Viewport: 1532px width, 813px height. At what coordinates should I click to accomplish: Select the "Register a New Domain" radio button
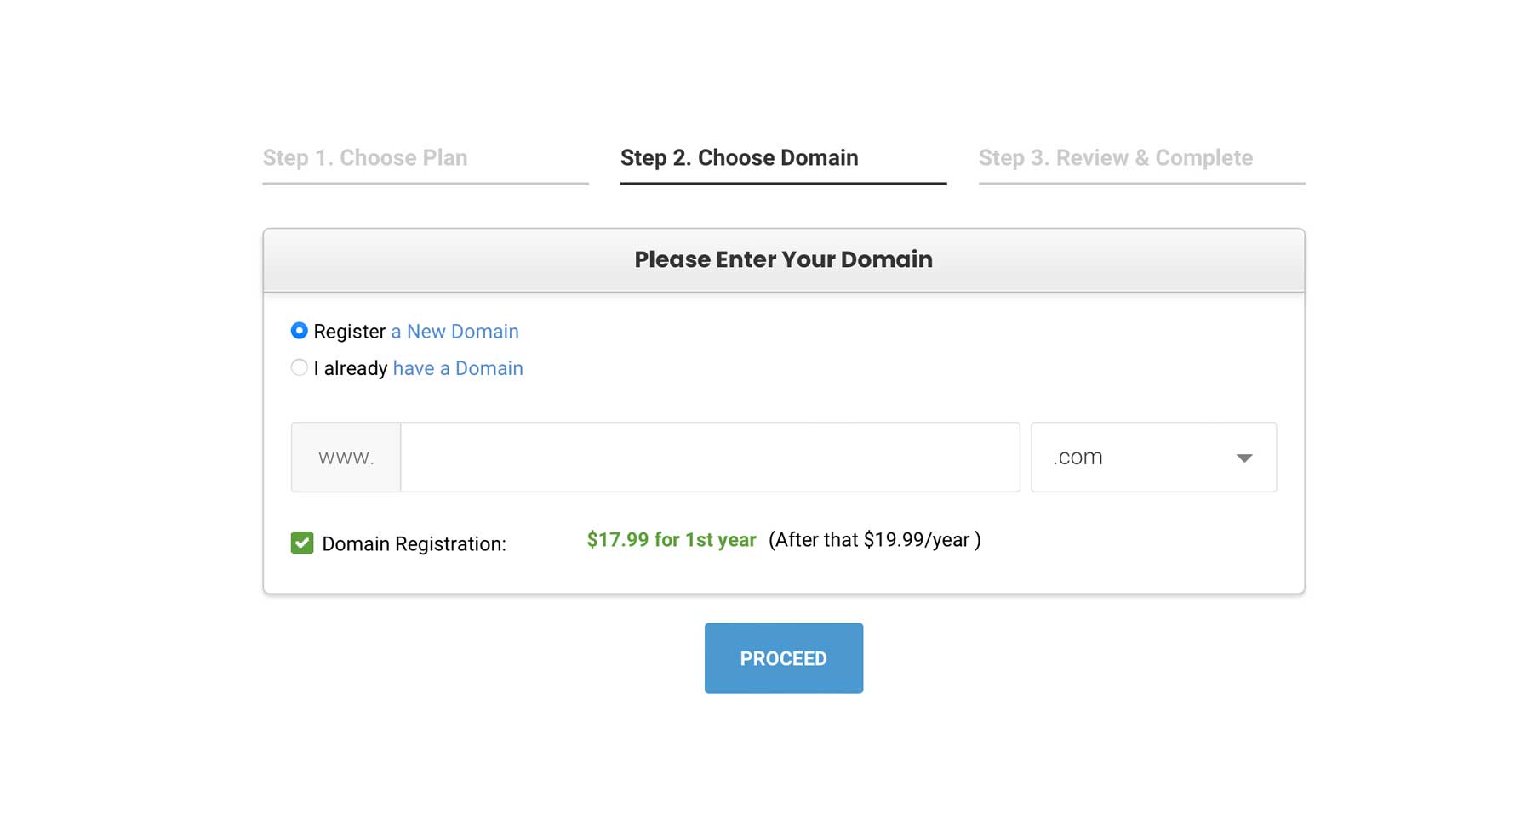pyautogui.click(x=300, y=332)
